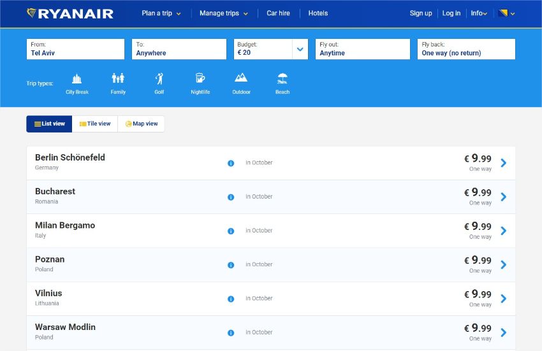This screenshot has height=351, width=542.
Task: Open the Warsaw Modlin fare arrow
Action: (x=504, y=333)
